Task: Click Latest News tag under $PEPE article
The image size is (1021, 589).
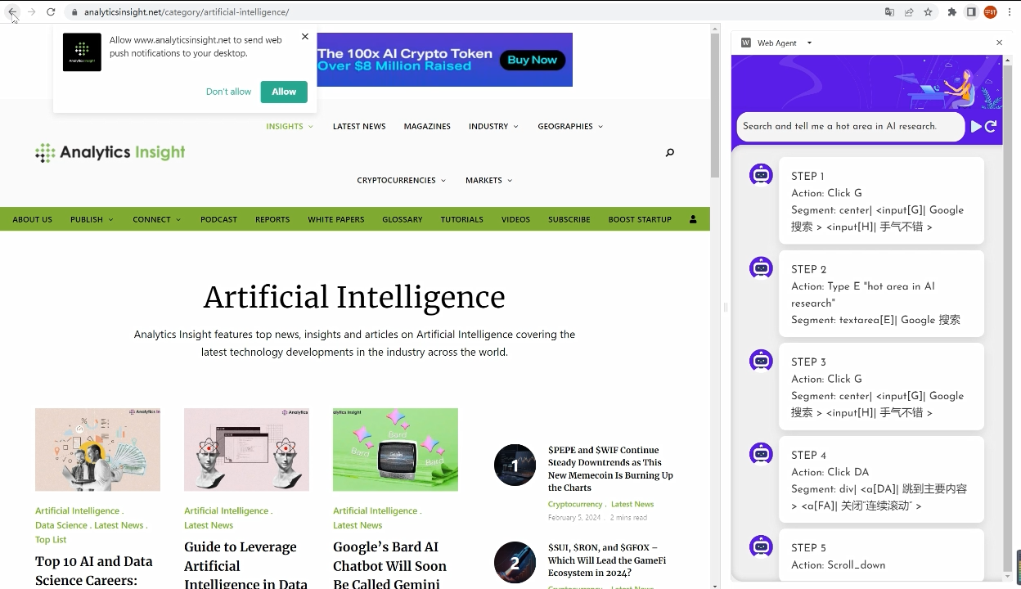Action: tap(632, 504)
